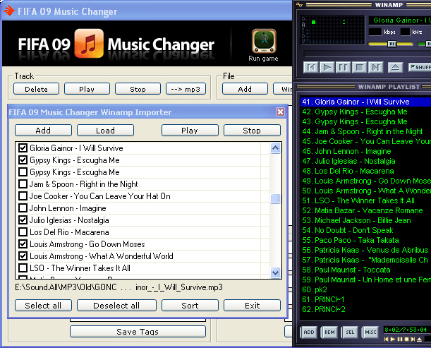
Task: Select '60. pk2' in Winamp Playlist
Action: tap(365, 289)
